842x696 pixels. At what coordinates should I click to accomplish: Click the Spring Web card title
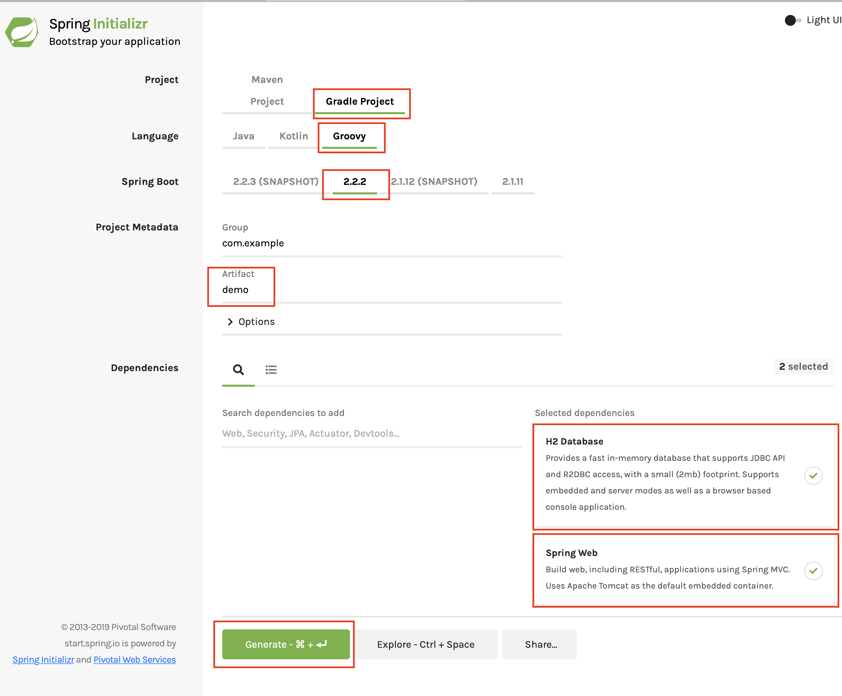(572, 553)
